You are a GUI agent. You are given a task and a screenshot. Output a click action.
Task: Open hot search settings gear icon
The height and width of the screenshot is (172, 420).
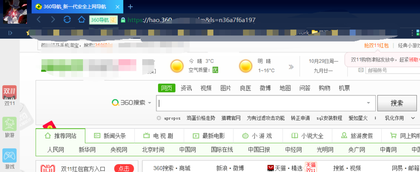[x=159, y=118]
